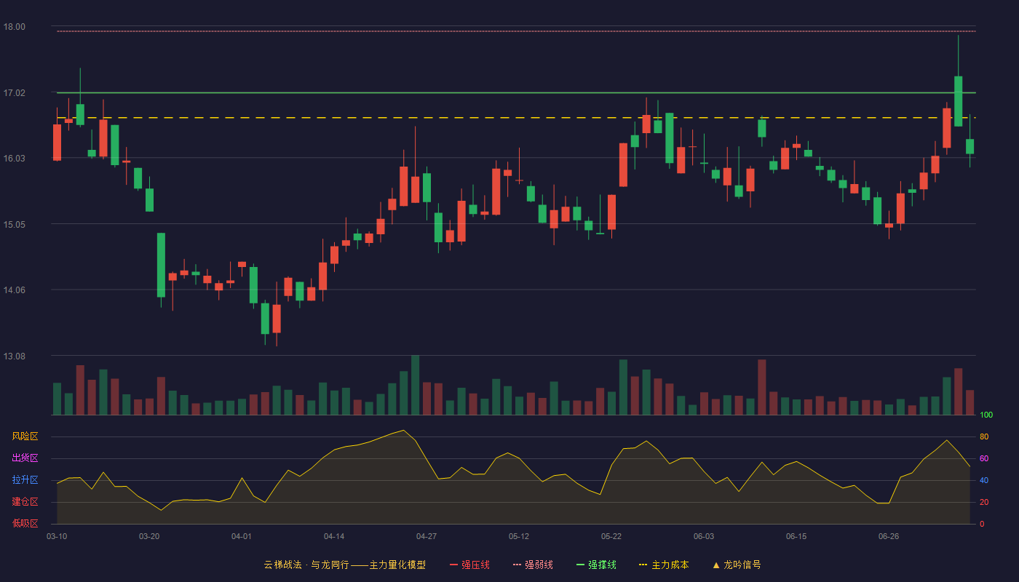Screen dimensions: 1019x582
Task: Click the 13.08 price axis label
Action: click(14, 356)
